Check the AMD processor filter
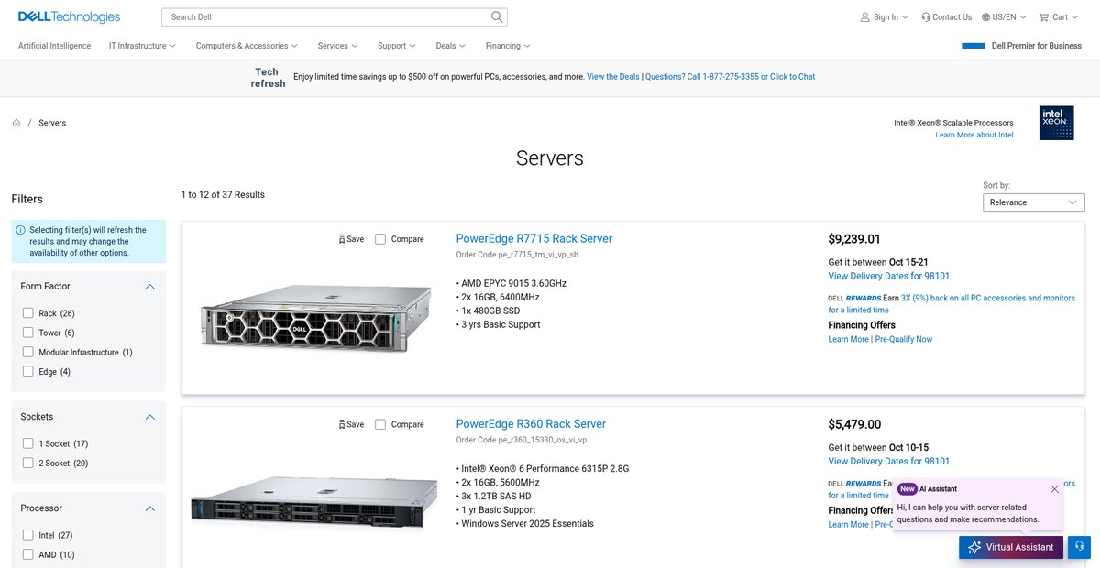1100x568 pixels. (28, 554)
